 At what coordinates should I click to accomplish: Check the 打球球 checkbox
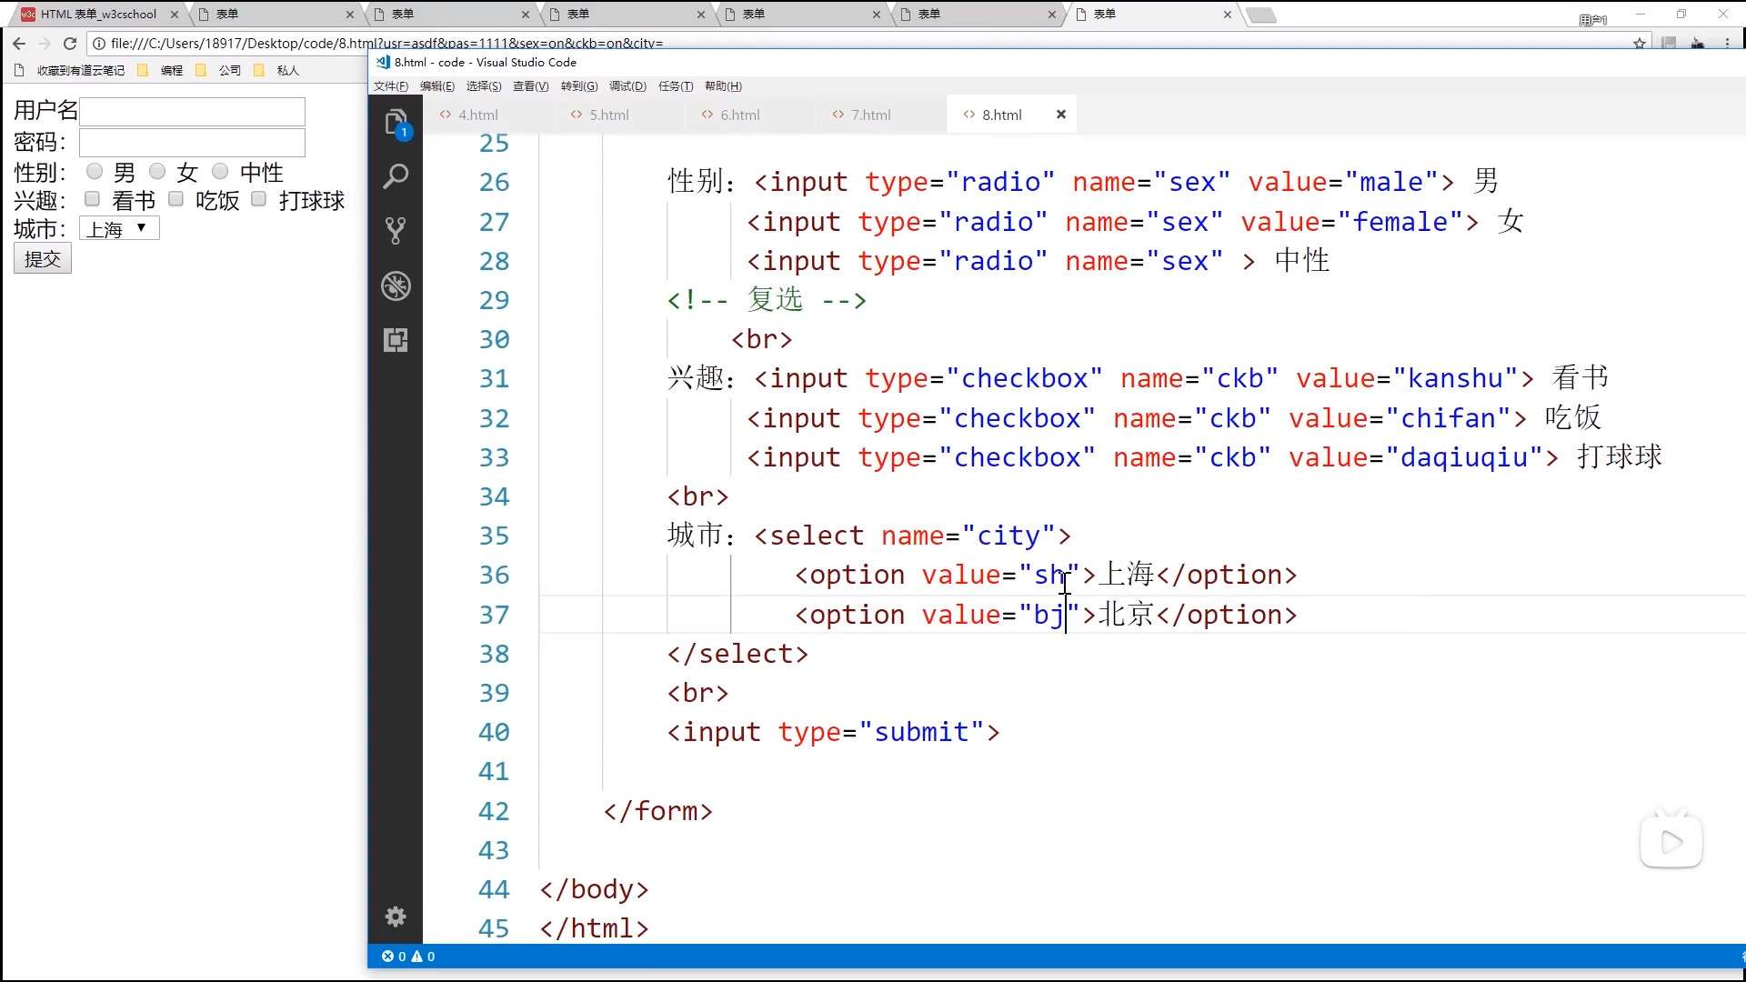tap(259, 199)
